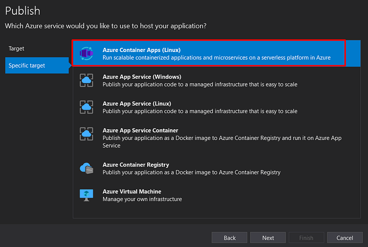
Task: Select Azure Container Apps (Linux) title
Action: pos(142,50)
